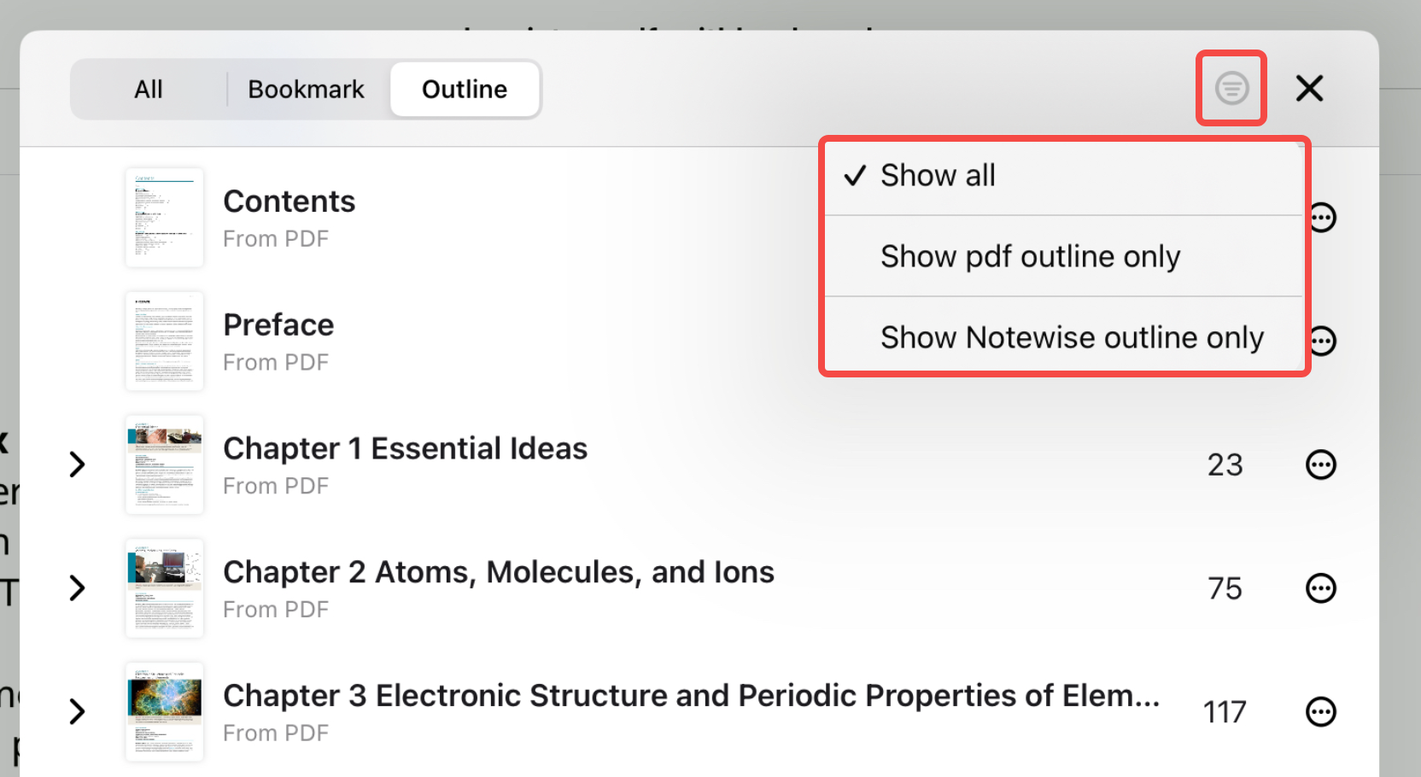Close the outline panel with X
The image size is (1421, 777).
coord(1309,88)
